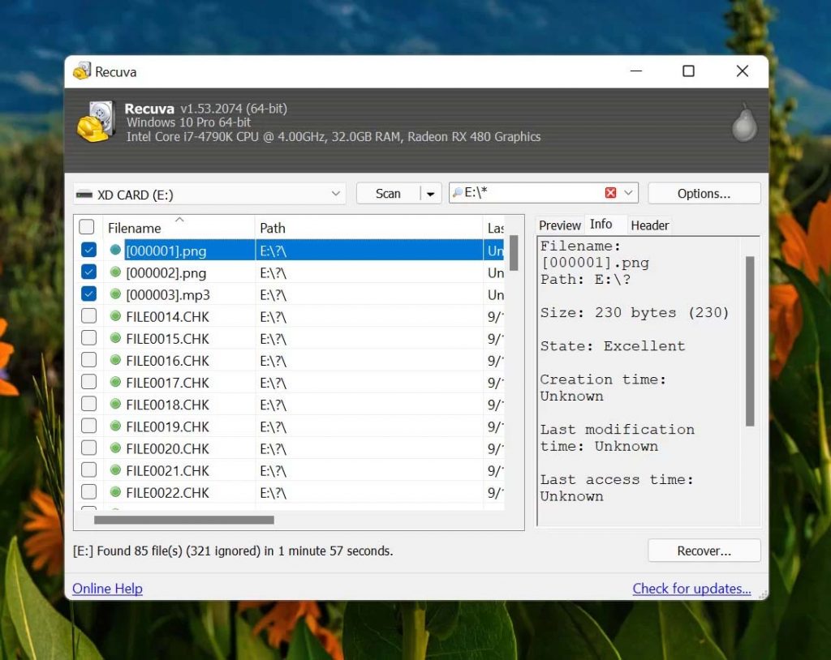Switch to the Preview tab
Viewport: 831px width, 660px height.
[560, 225]
